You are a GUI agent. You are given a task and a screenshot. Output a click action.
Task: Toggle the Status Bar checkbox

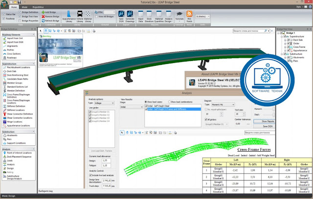[x=4, y=14]
